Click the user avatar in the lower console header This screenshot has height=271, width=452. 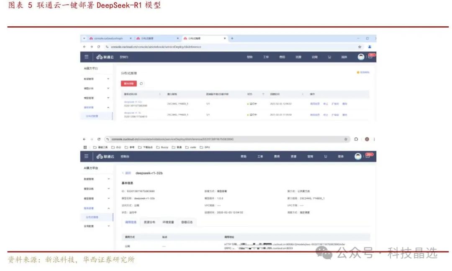(358, 156)
